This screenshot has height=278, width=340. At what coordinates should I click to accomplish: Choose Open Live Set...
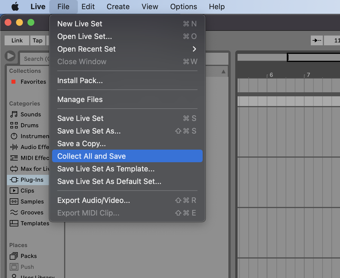coord(127,36)
